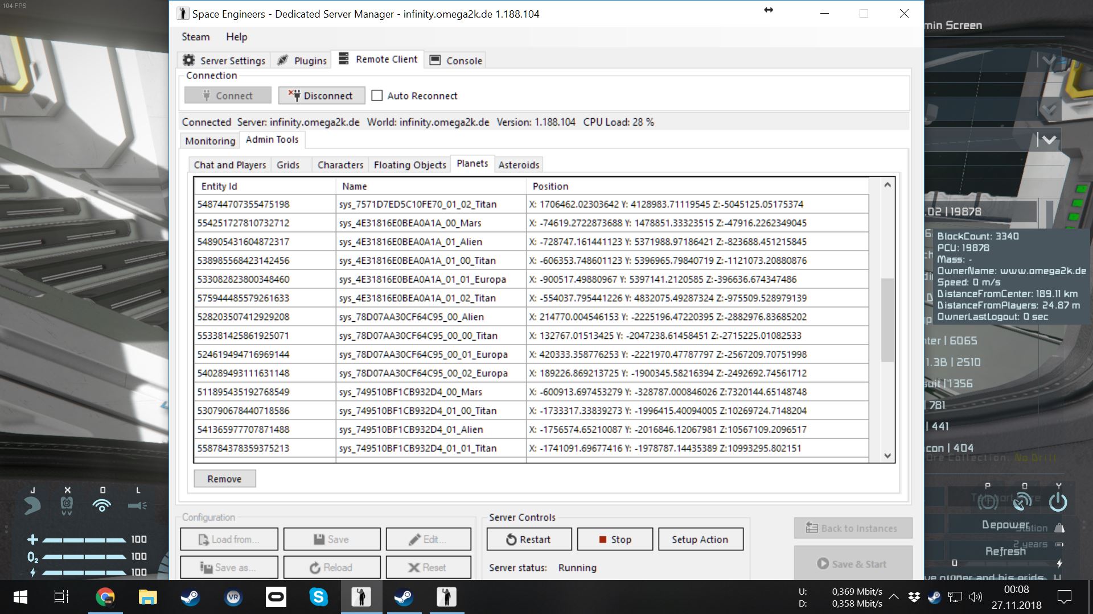Screen dimensions: 1093x614
Task: Switch to the Asteroids tab
Action: 519,165
